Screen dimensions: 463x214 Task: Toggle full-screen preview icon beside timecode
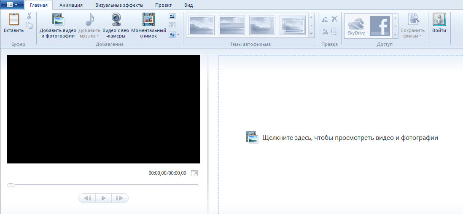pyautogui.click(x=194, y=173)
